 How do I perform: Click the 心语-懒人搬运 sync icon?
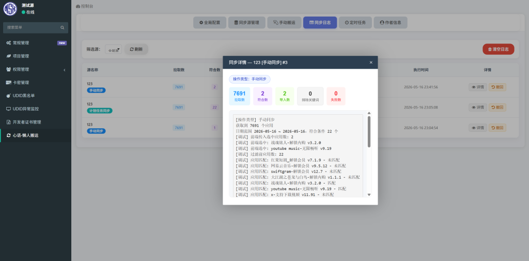(x=8, y=135)
